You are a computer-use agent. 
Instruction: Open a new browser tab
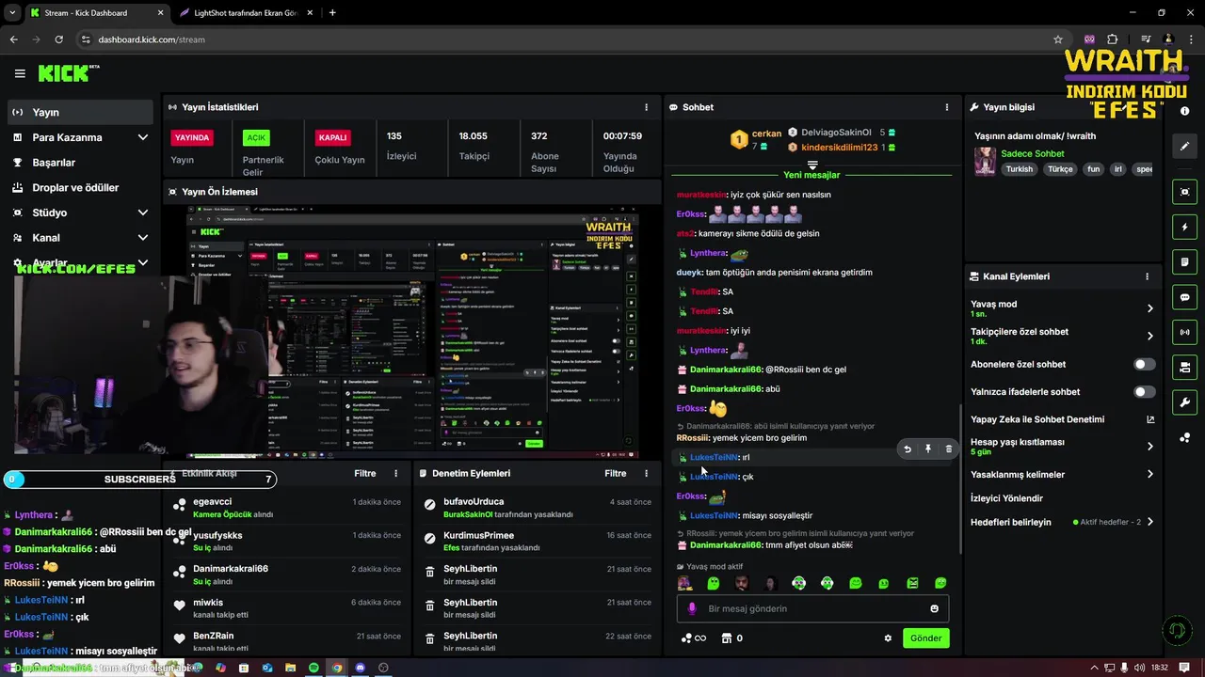pyautogui.click(x=332, y=13)
